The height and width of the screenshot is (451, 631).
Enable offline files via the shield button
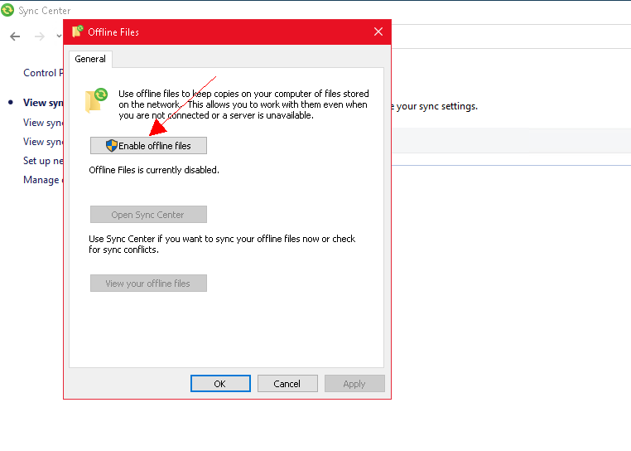click(148, 146)
